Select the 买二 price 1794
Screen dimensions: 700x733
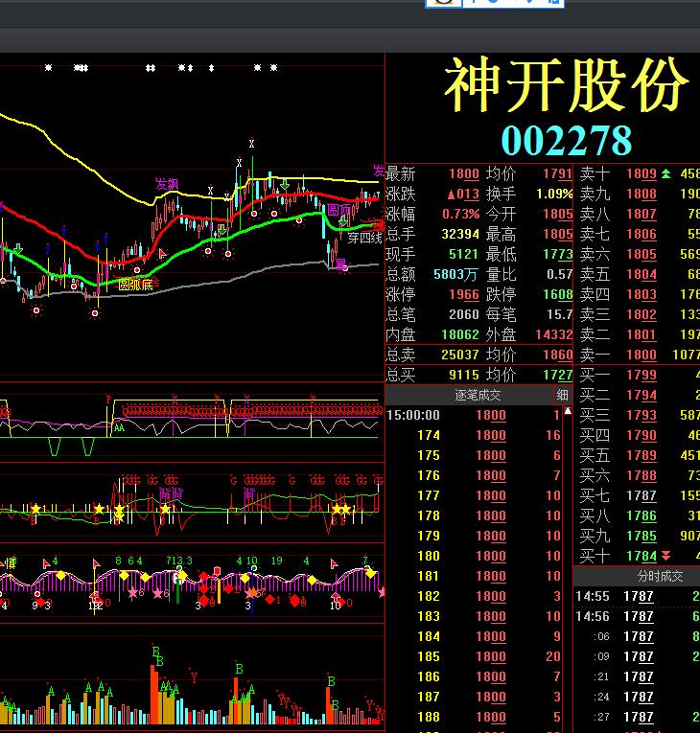coord(642,396)
